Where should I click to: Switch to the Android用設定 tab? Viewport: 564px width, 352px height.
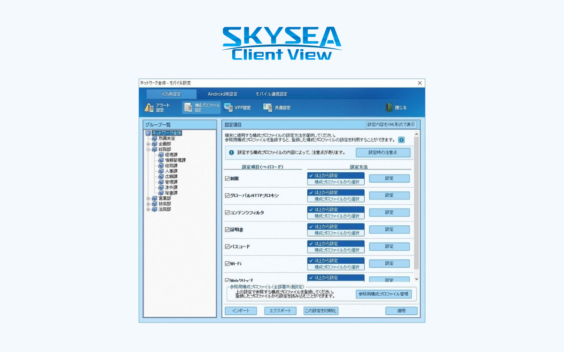[223, 94]
